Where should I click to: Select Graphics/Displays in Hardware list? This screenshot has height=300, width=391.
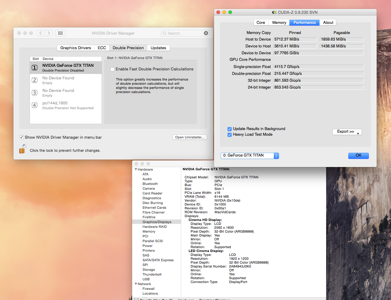coord(157,222)
